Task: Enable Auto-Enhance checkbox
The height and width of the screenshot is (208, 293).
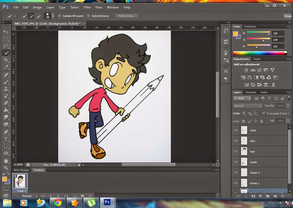Action: pos(89,16)
